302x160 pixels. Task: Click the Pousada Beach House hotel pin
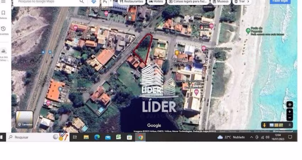pyautogui.click(x=211, y=26)
